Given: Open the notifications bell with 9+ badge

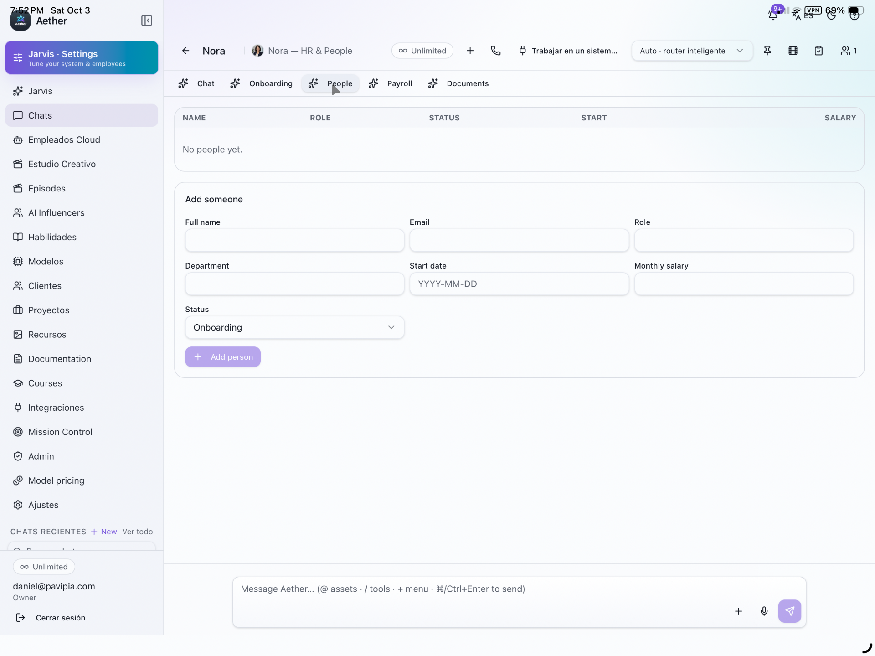Looking at the screenshot, I should [x=773, y=15].
